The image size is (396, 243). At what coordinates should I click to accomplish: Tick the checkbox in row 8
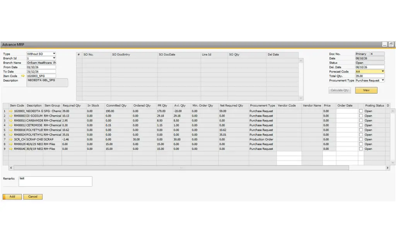pos(361,144)
